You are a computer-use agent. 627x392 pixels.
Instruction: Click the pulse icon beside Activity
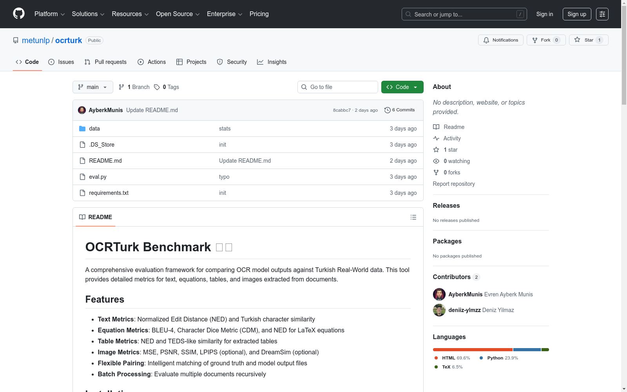click(436, 138)
